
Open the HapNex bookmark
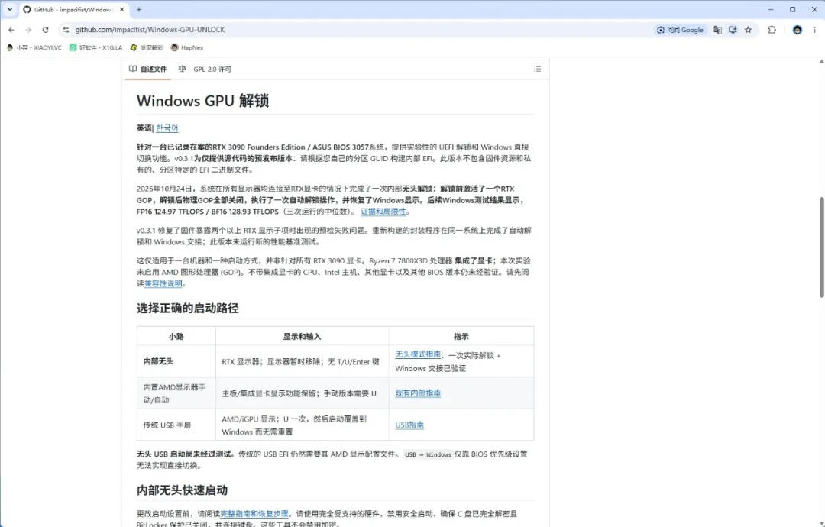pos(187,47)
